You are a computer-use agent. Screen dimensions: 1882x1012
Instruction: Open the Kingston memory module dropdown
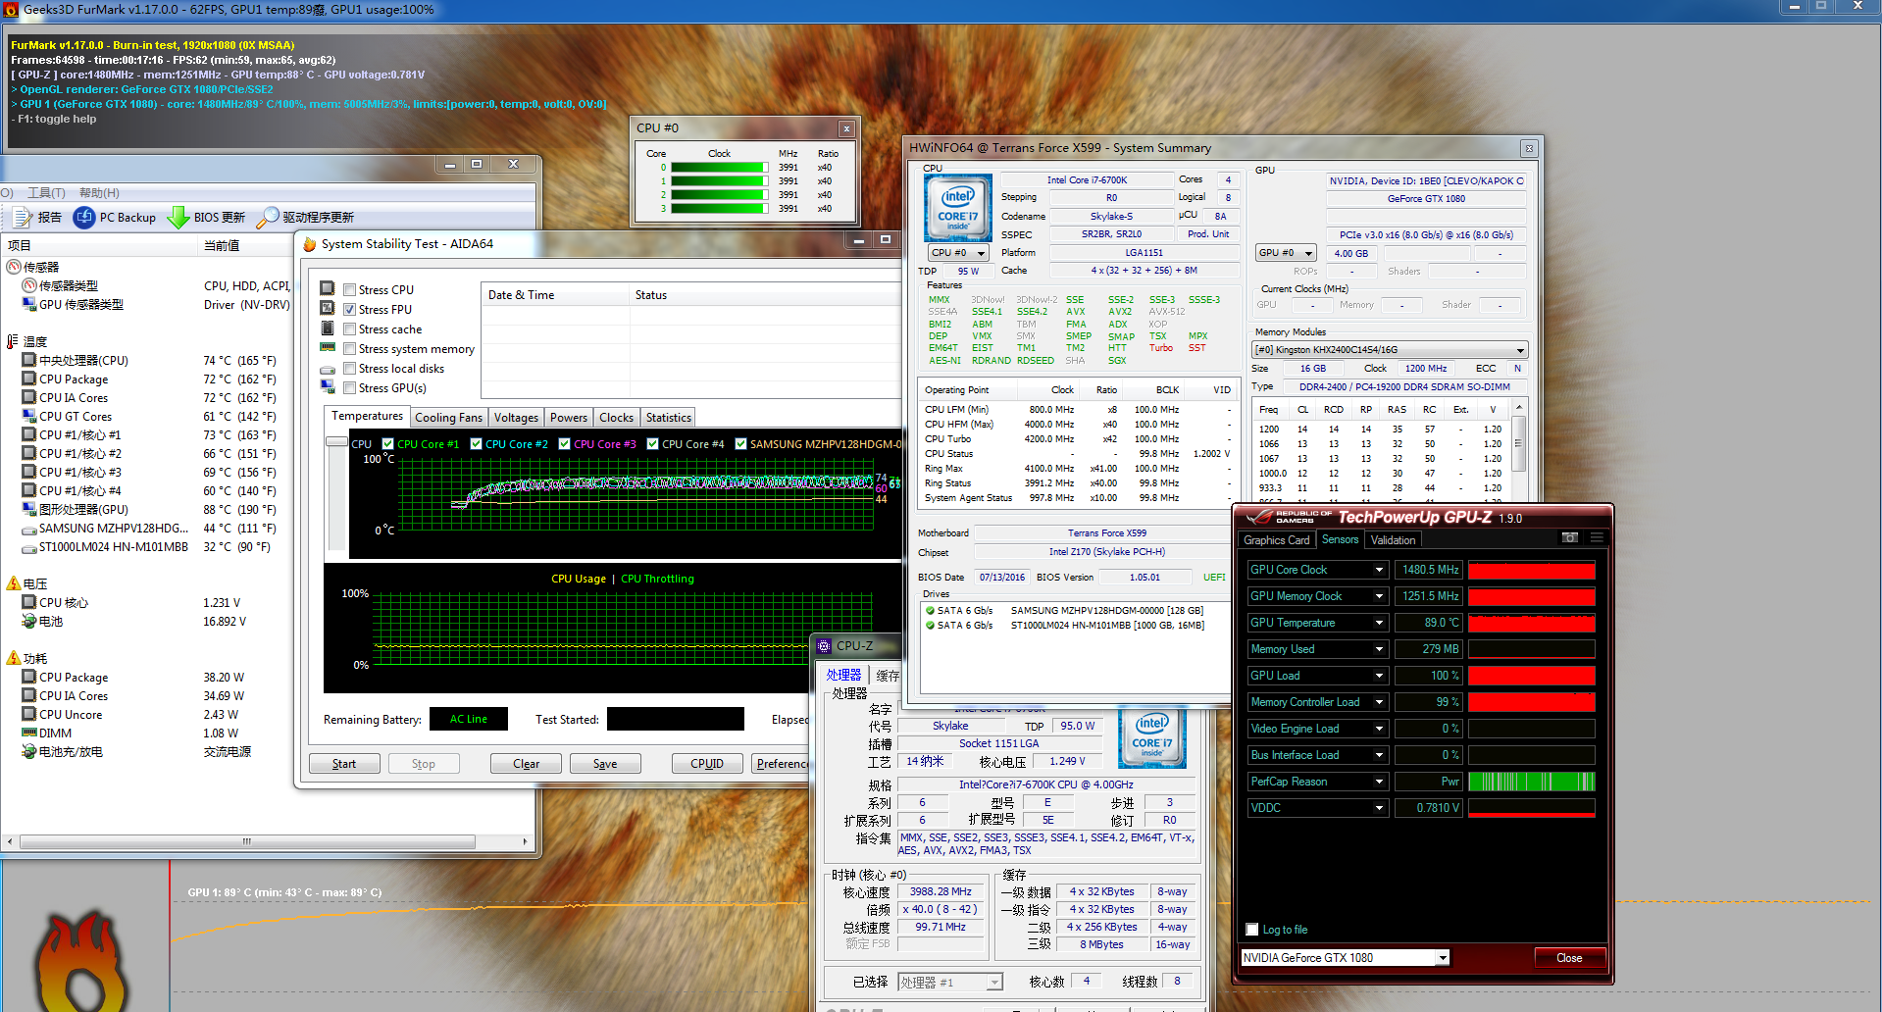pos(1391,350)
